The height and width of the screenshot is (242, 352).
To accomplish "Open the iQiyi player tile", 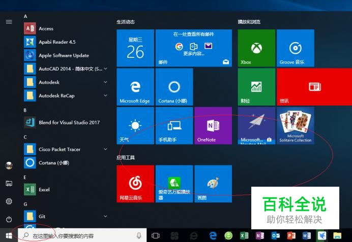I will pos(174,184).
